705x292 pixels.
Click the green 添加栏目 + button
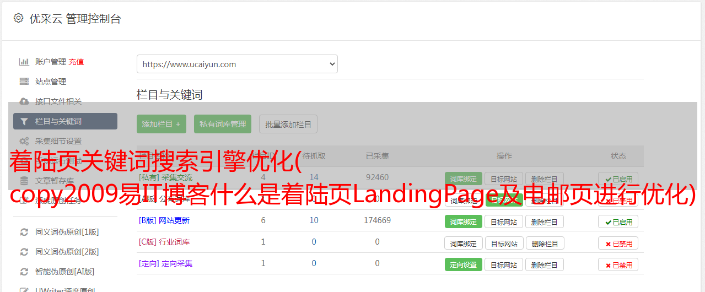[162, 124]
